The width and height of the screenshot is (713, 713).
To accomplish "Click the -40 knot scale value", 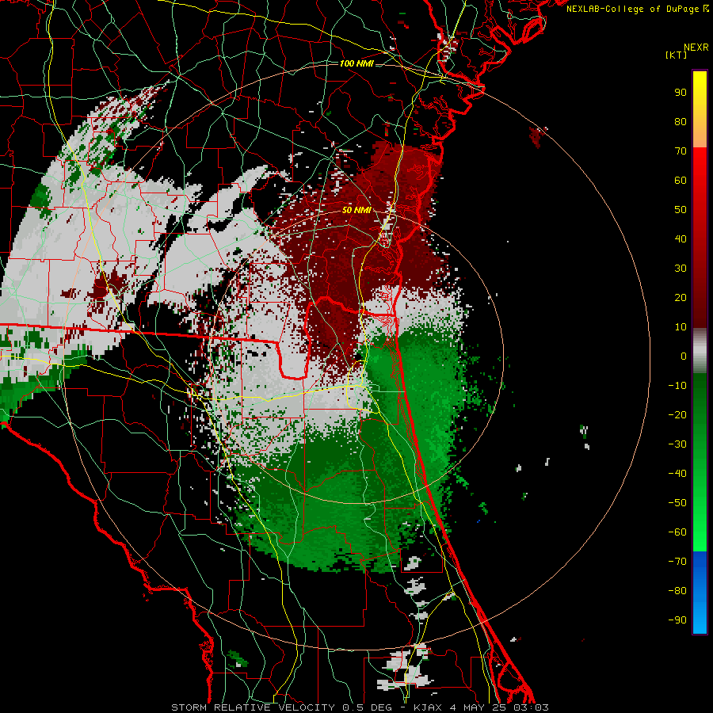I will [677, 474].
